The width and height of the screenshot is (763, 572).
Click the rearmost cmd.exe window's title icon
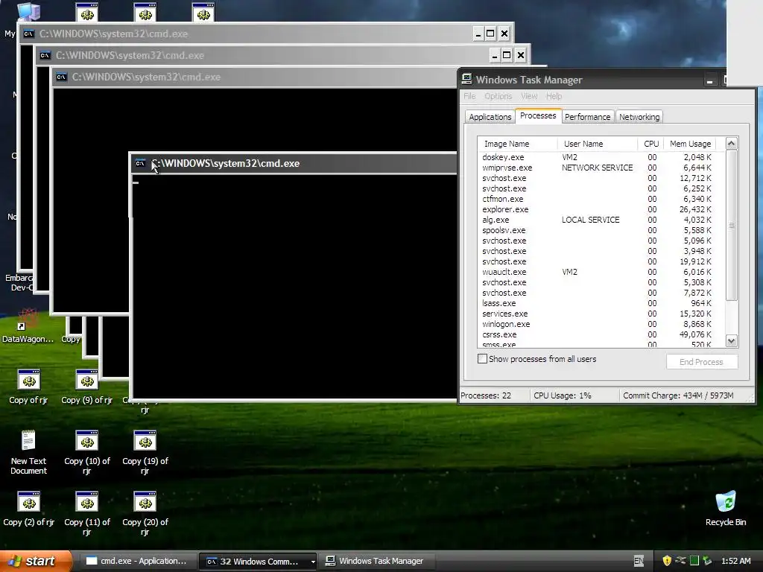(29, 34)
